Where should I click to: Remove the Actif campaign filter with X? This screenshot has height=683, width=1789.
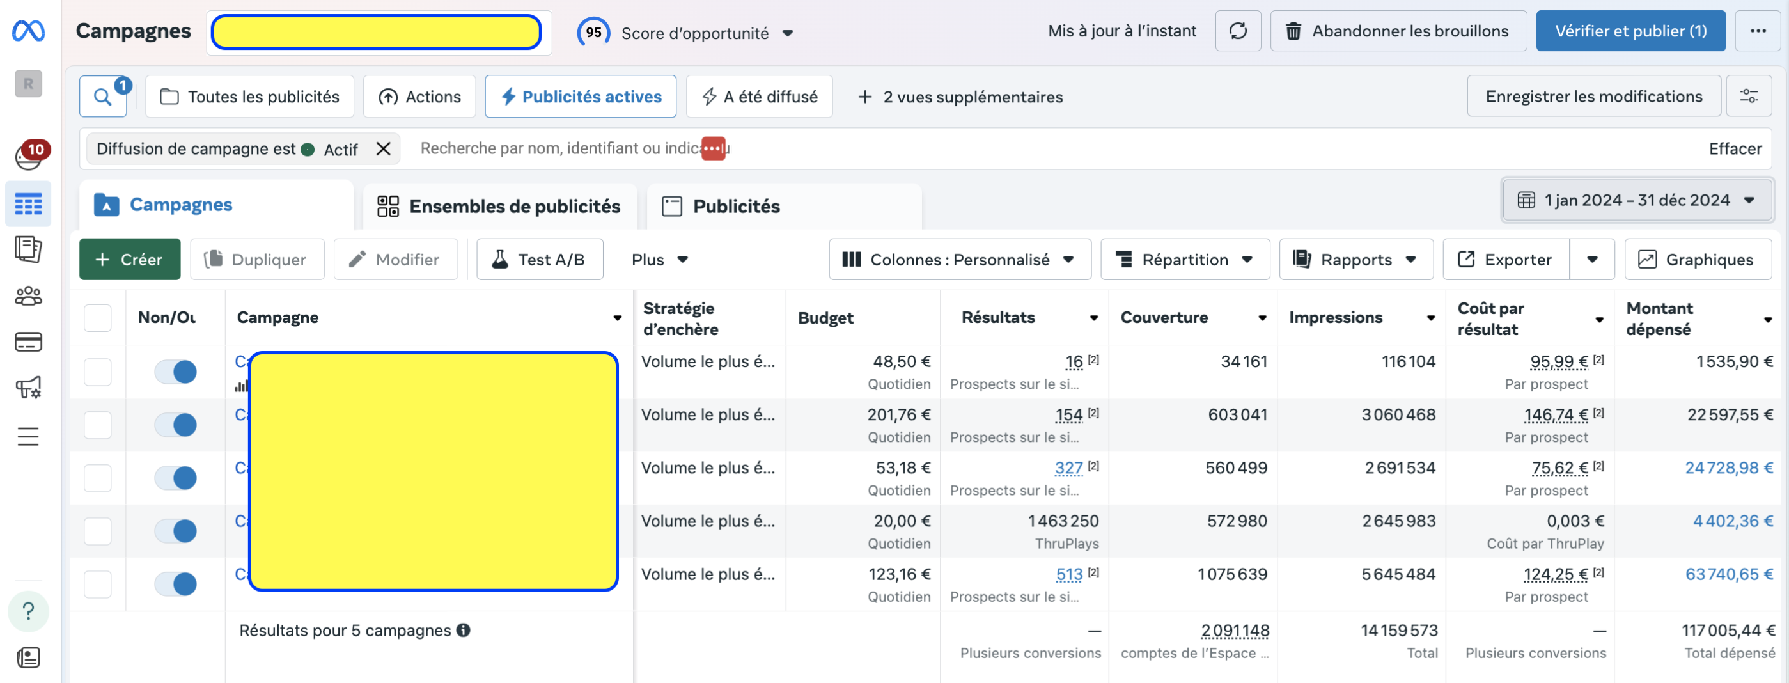coord(384,148)
